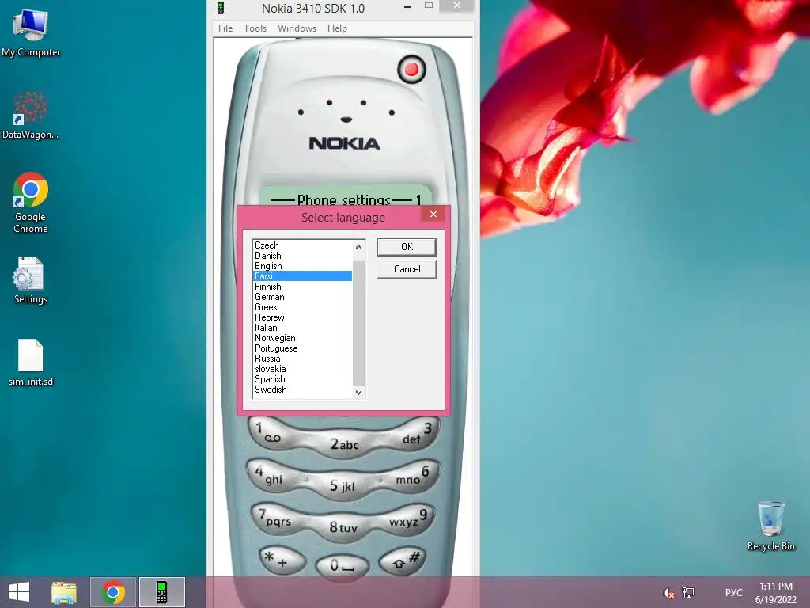The width and height of the screenshot is (810, 608).
Task: Open the Tools menu
Action: coord(255,28)
